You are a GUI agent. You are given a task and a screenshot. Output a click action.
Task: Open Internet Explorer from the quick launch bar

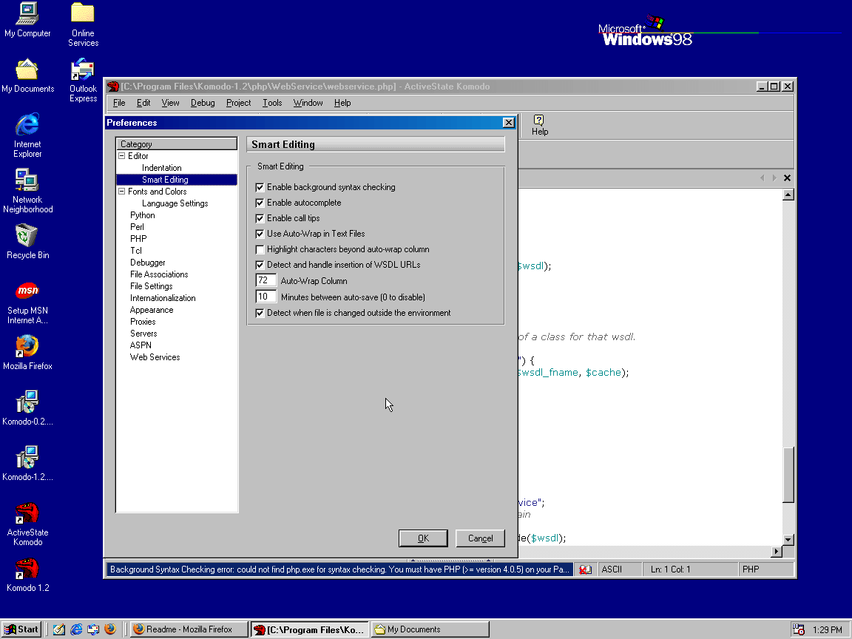(77, 629)
